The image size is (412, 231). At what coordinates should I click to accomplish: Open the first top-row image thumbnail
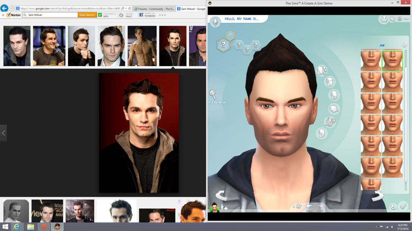(17, 46)
